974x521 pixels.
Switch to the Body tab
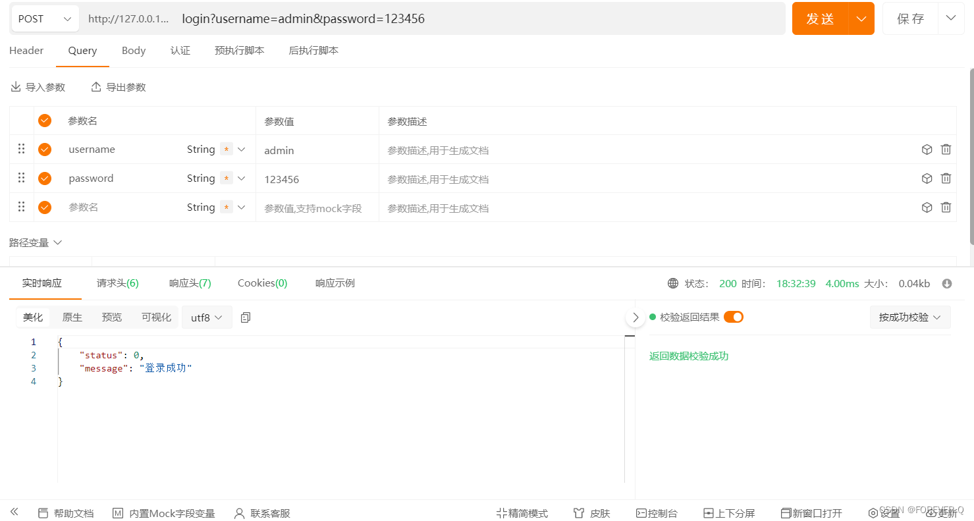(x=134, y=51)
